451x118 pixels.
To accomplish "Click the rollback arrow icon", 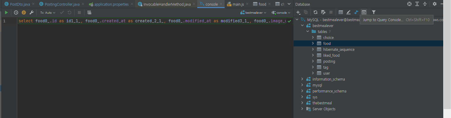I will [70, 13].
